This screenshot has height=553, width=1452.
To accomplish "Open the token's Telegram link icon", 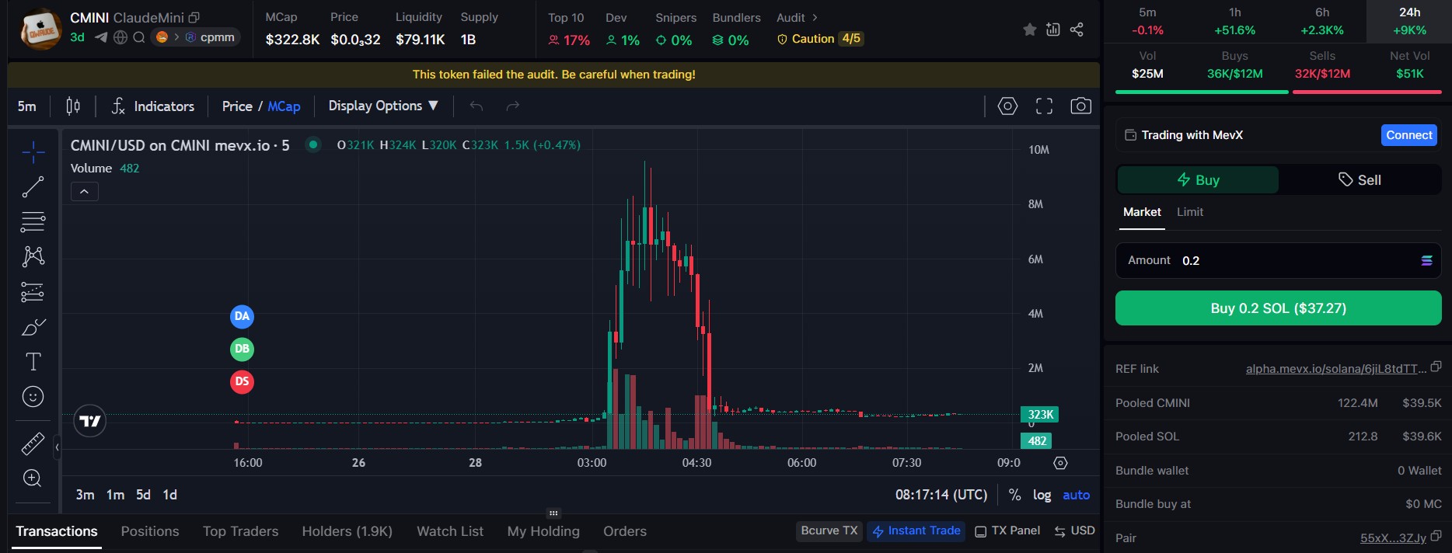I will pos(101,37).
